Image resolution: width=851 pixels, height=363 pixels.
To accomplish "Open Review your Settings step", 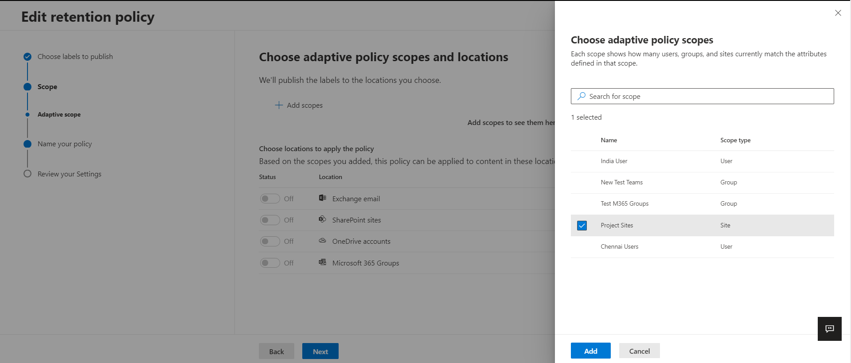I will pyautogui.click(x=70, y=174).
